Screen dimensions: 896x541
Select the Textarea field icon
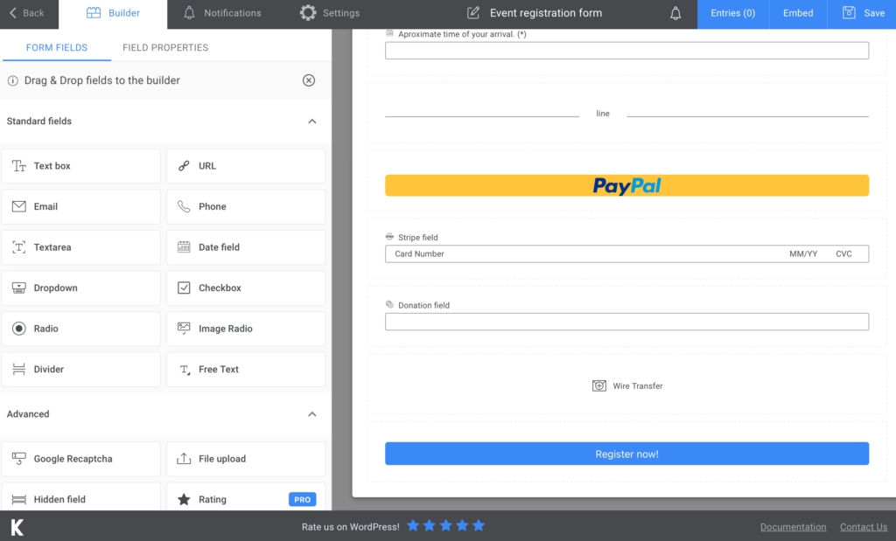coord(19,247)
